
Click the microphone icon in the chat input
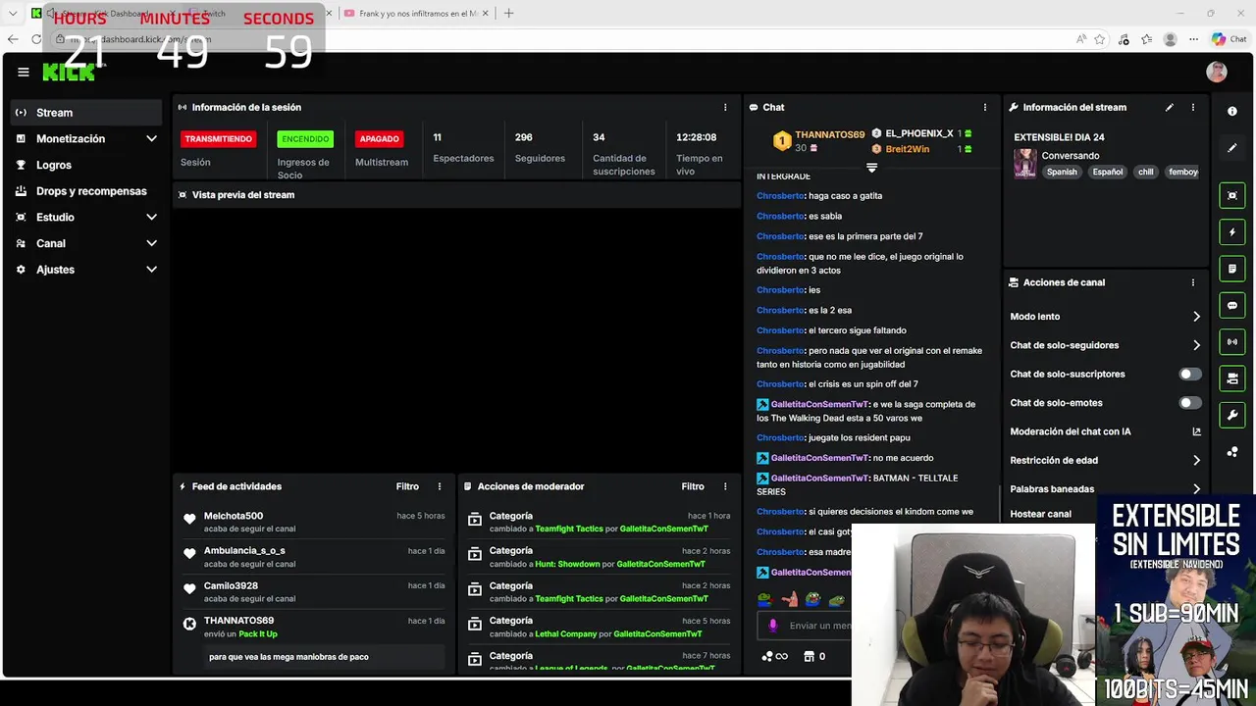772,626
